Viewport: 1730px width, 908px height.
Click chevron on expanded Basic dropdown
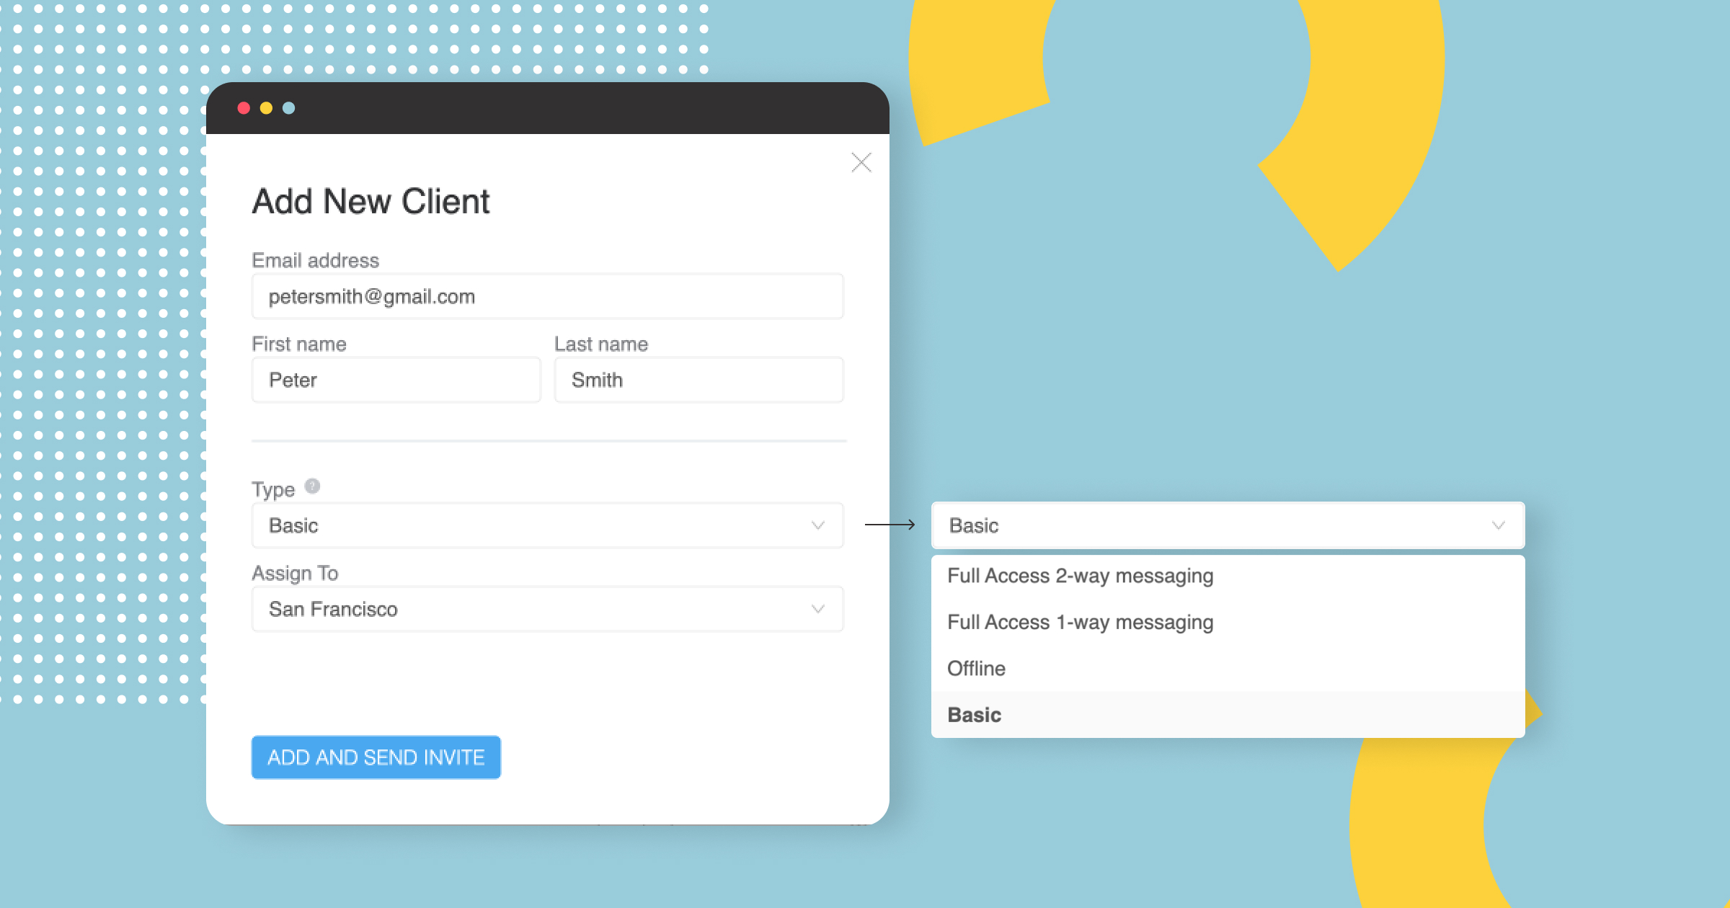1498,525
